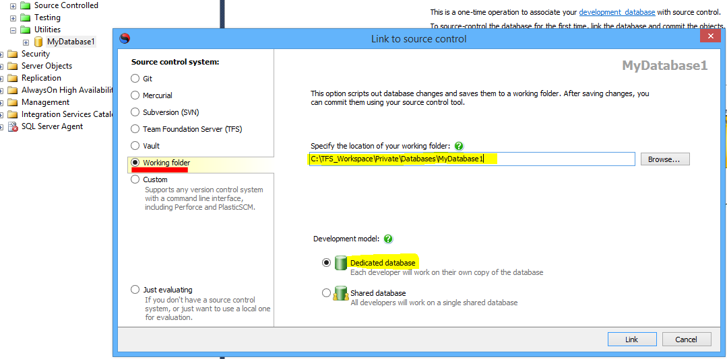The width and height of the screenshot is (727, 359).
Task: Select the Team Foundation Server (TFS) option
Action: pyautogui.click(x=135, y=129)
